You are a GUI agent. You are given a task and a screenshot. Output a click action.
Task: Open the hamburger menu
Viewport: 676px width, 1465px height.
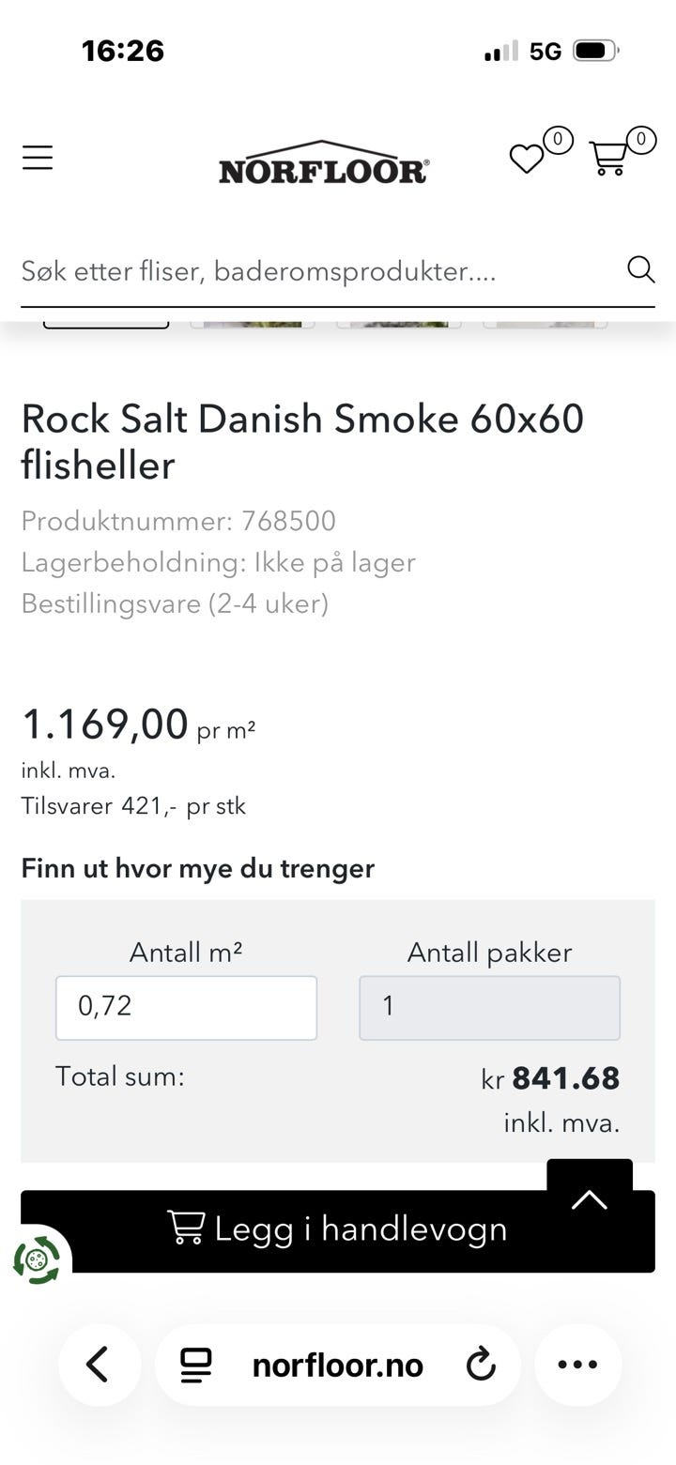[38, 158]
